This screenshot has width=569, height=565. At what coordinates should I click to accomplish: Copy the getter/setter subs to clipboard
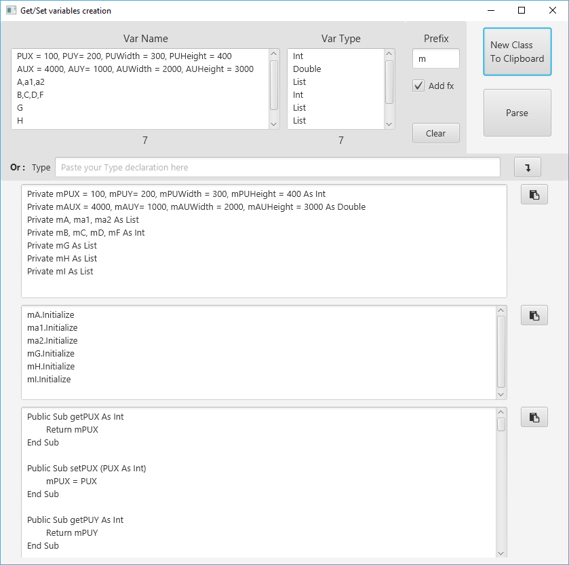coord(534,417)
